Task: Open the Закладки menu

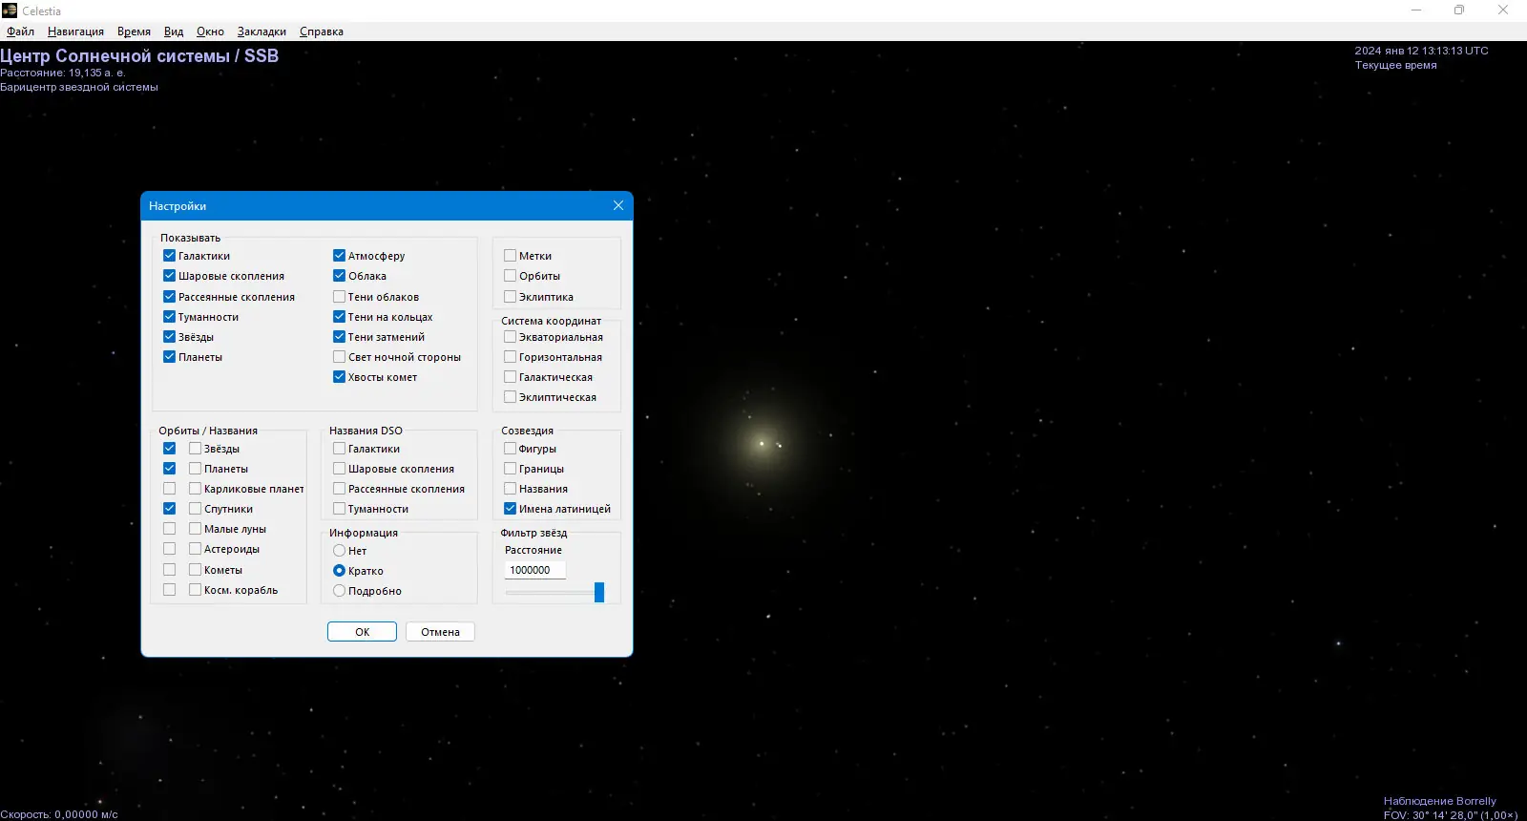Action: tap(261, 32)
